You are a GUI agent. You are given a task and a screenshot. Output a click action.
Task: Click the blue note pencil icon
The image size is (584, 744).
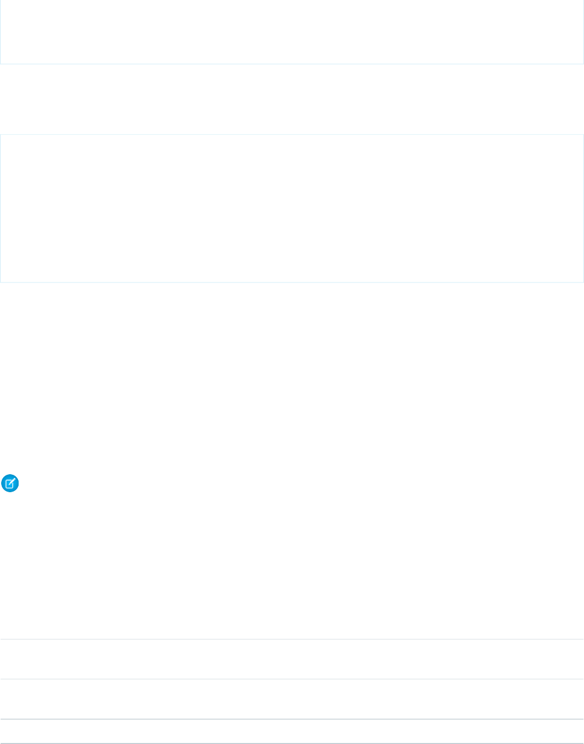coord(10,484)
